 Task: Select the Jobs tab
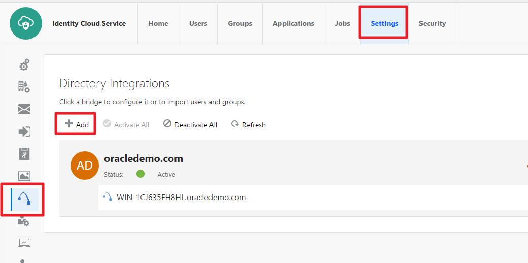pyautogui.click(x=342, y=23)
